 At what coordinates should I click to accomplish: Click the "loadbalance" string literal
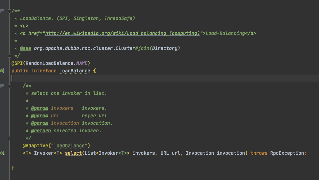pyautogui.click(x=69, y=146)
